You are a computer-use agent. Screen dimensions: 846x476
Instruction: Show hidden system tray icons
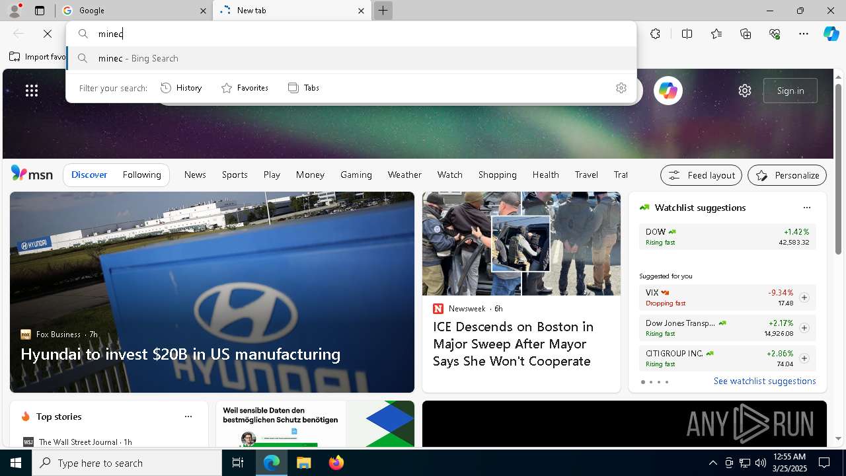(712, 463)
